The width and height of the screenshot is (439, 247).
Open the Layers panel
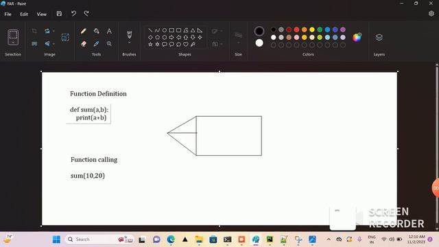click(x=379, y=37)
